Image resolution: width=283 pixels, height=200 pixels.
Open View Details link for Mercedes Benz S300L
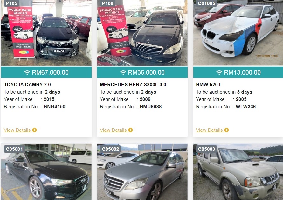coord(113,130)
